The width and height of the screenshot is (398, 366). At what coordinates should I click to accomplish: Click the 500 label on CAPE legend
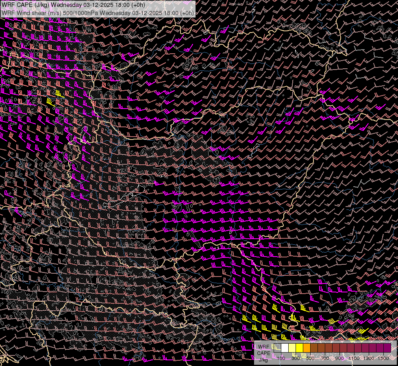[310, 358]
